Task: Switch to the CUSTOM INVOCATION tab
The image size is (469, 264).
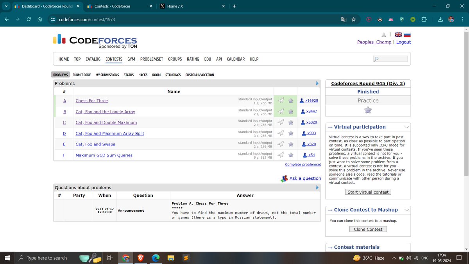Action: [x=200, y=75]
